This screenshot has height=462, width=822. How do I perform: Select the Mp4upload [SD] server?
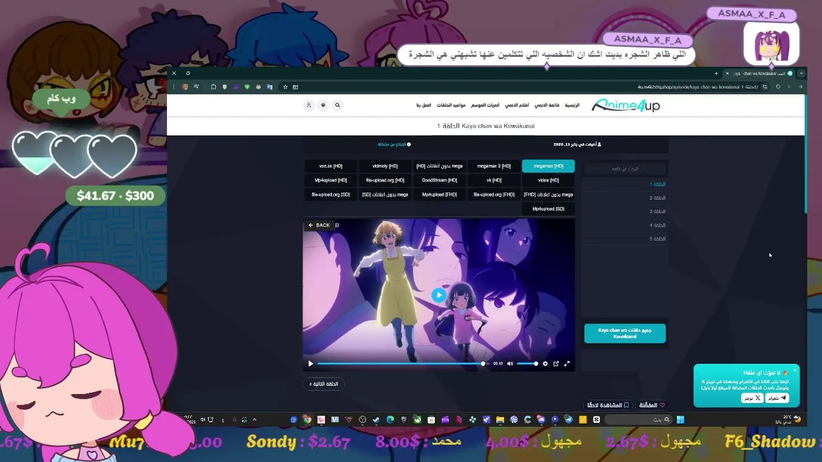(548, 209)
